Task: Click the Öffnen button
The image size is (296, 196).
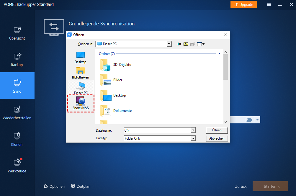Action: [217, 130]
